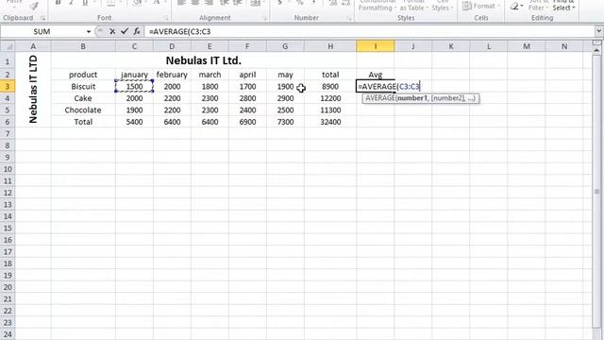Click the 'total' header cell
Screen dimensions: 604x340
[x=330, y=75]
